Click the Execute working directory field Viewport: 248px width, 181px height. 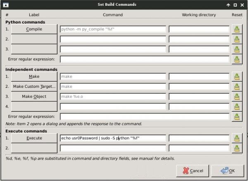tap(199, 138)
